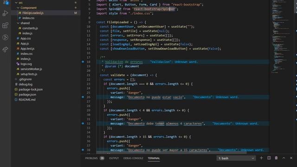
Task: Open constants.js file
Action: [30, 28]
